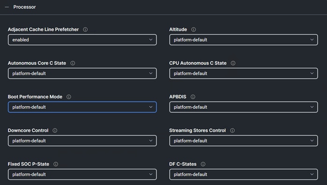Show info for CPU Autonomous C State
This screenshot has width=327, height=185.
233,63
